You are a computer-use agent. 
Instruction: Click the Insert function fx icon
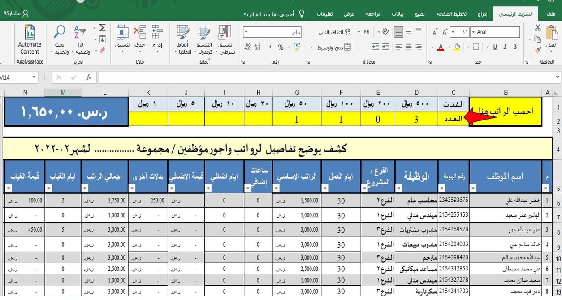click(89, 77)
